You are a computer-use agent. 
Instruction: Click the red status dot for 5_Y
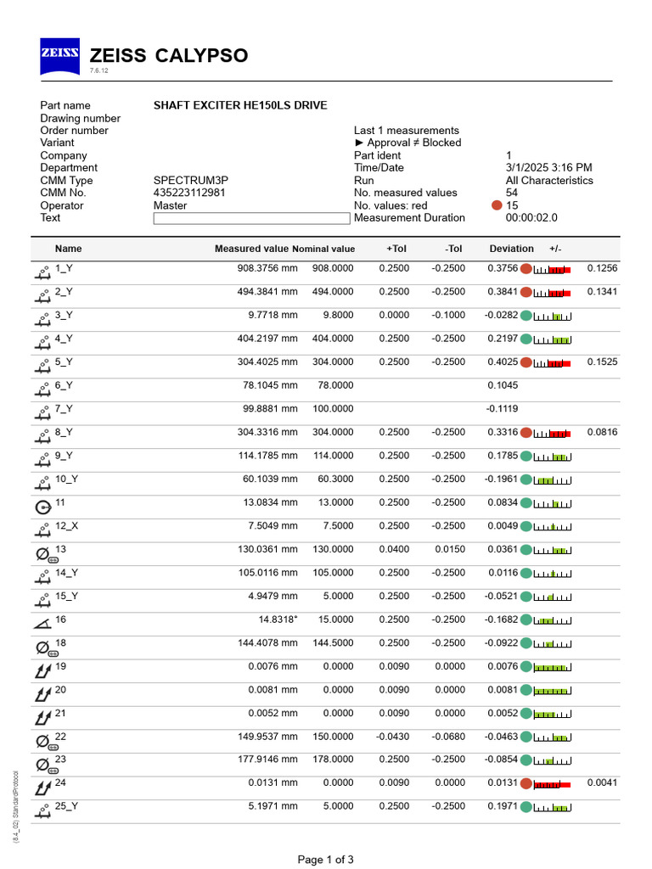point(526,363)
